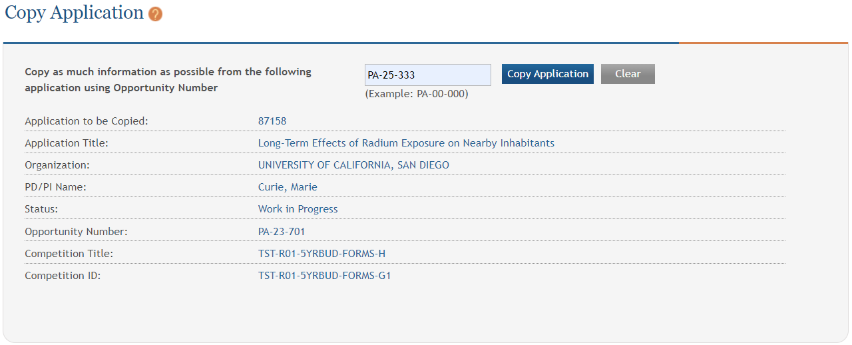Select competition title TST-R01-5YRBUD-FORMS-H
Viewport: 852px width, 345px height.
click(x=321, y=254)
